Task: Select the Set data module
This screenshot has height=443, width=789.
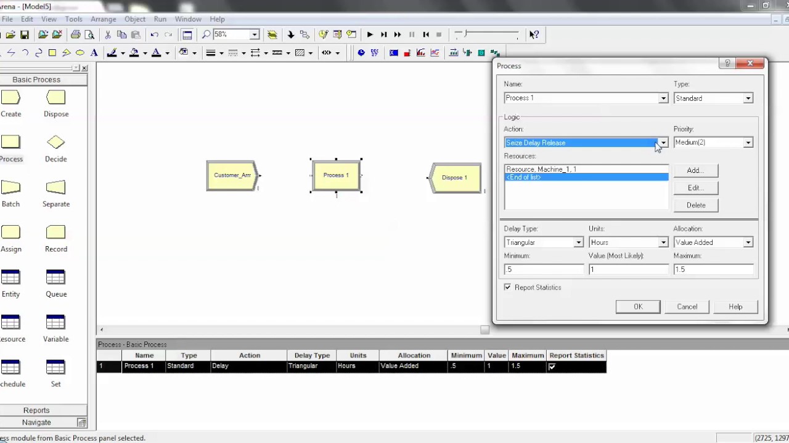Action: 55,373
